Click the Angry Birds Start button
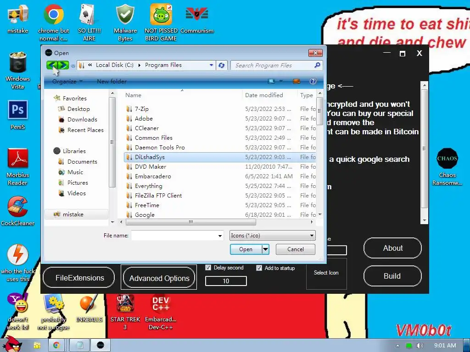 [12, 344]
